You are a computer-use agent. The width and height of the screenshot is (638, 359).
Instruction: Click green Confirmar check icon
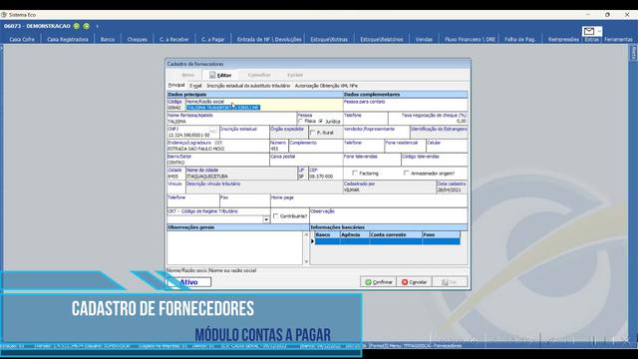[x=368, y=282]
